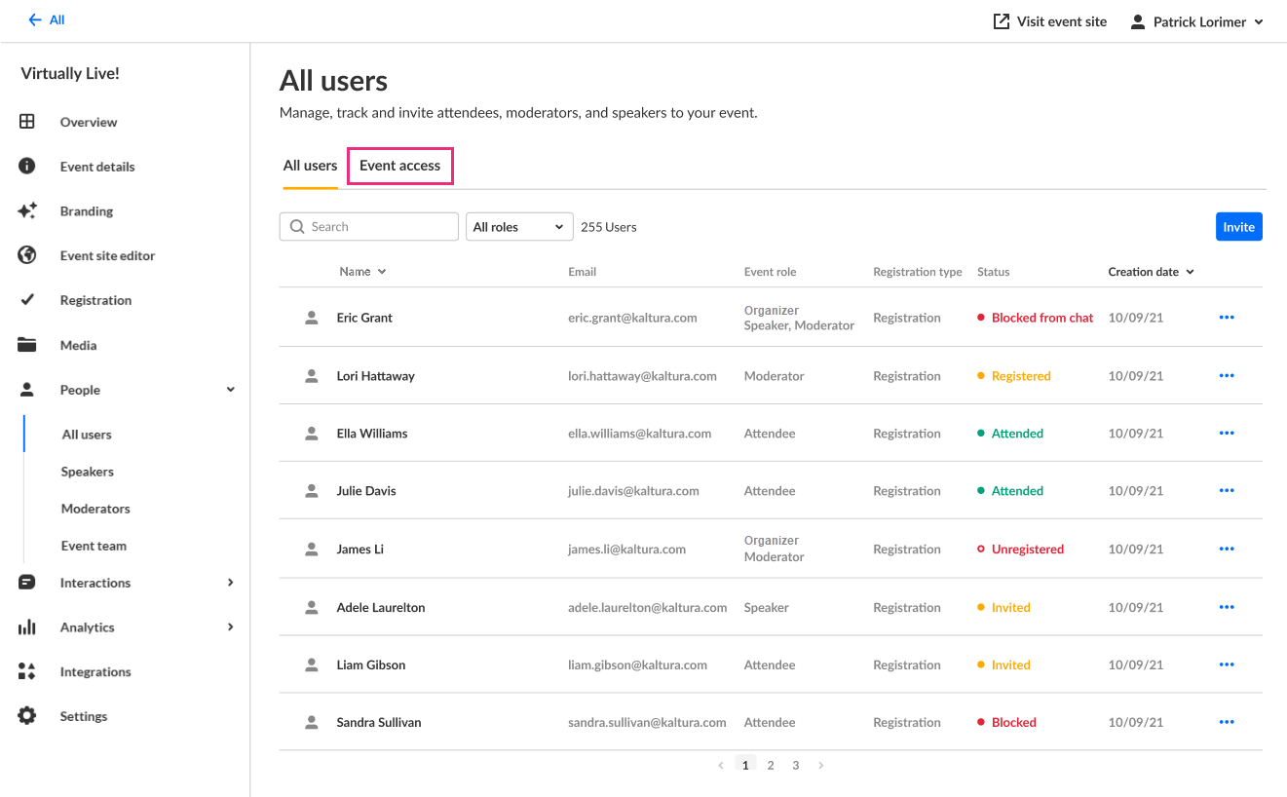The width and height of the screenshot is (1287, 797).
Task: Click the Settings gear icon
Action: point(27,716)
